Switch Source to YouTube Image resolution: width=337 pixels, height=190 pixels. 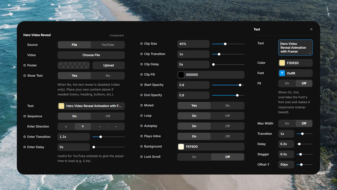click(x=108, y=45)
